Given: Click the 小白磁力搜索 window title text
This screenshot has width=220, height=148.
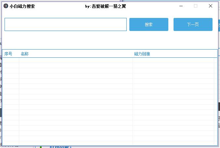Looking at the screenshot, I should pyautogui.click(x=22, y=6).
